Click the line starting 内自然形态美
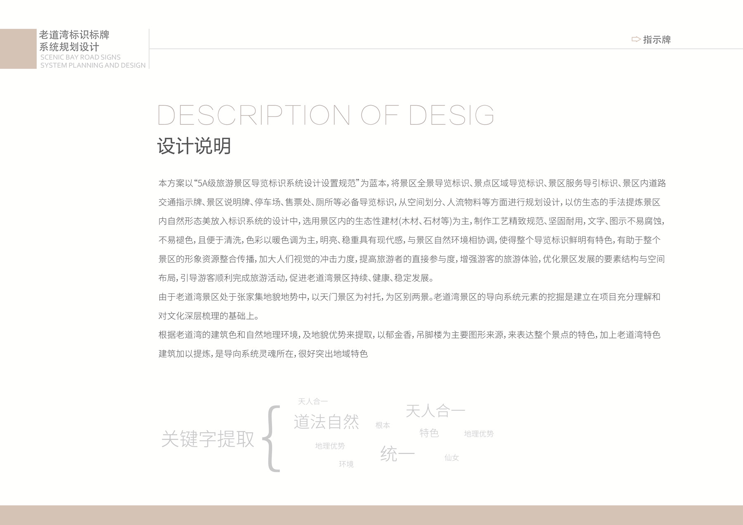743x525 pixels. (x=412, y=221)
